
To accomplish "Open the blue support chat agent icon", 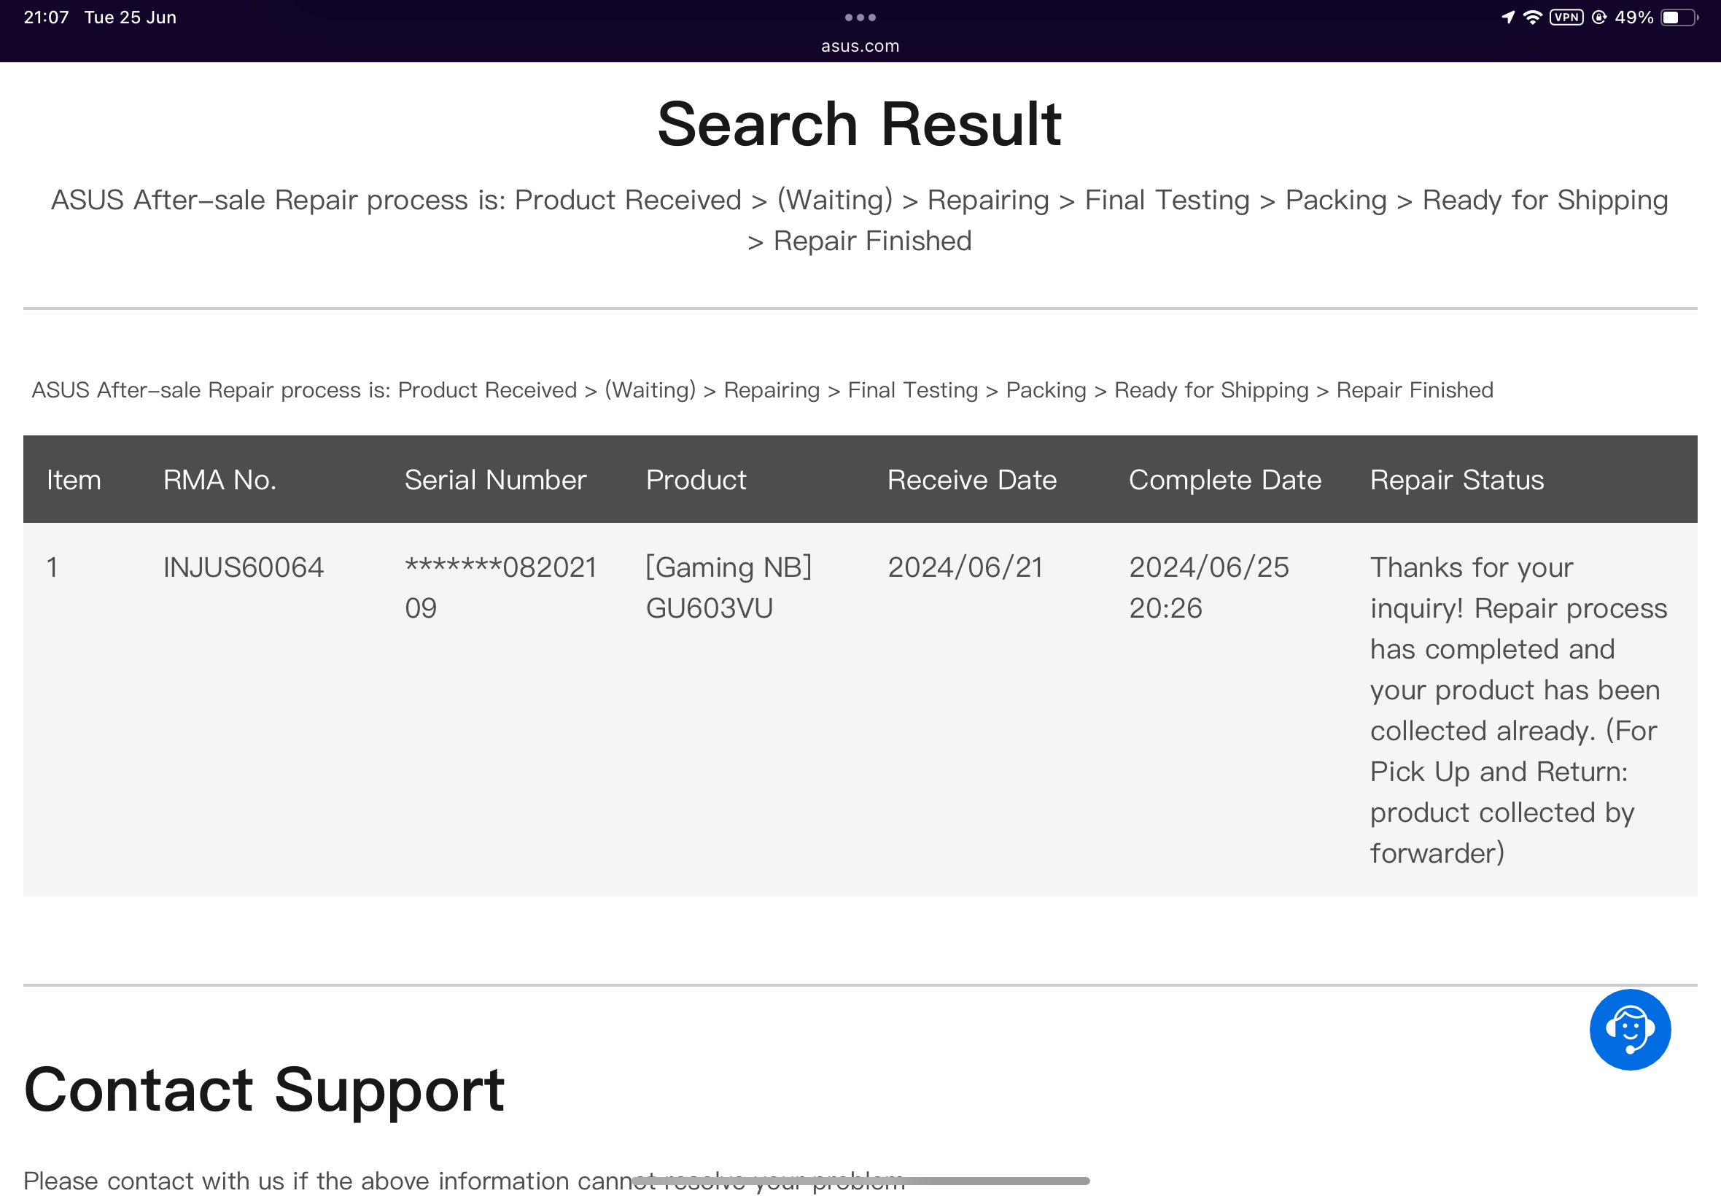I will pos(1630,1029).
